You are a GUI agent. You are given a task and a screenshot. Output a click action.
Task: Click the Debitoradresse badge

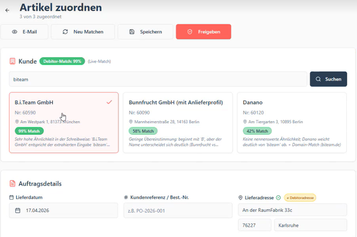pyautogui.click(x=300, y=198)
